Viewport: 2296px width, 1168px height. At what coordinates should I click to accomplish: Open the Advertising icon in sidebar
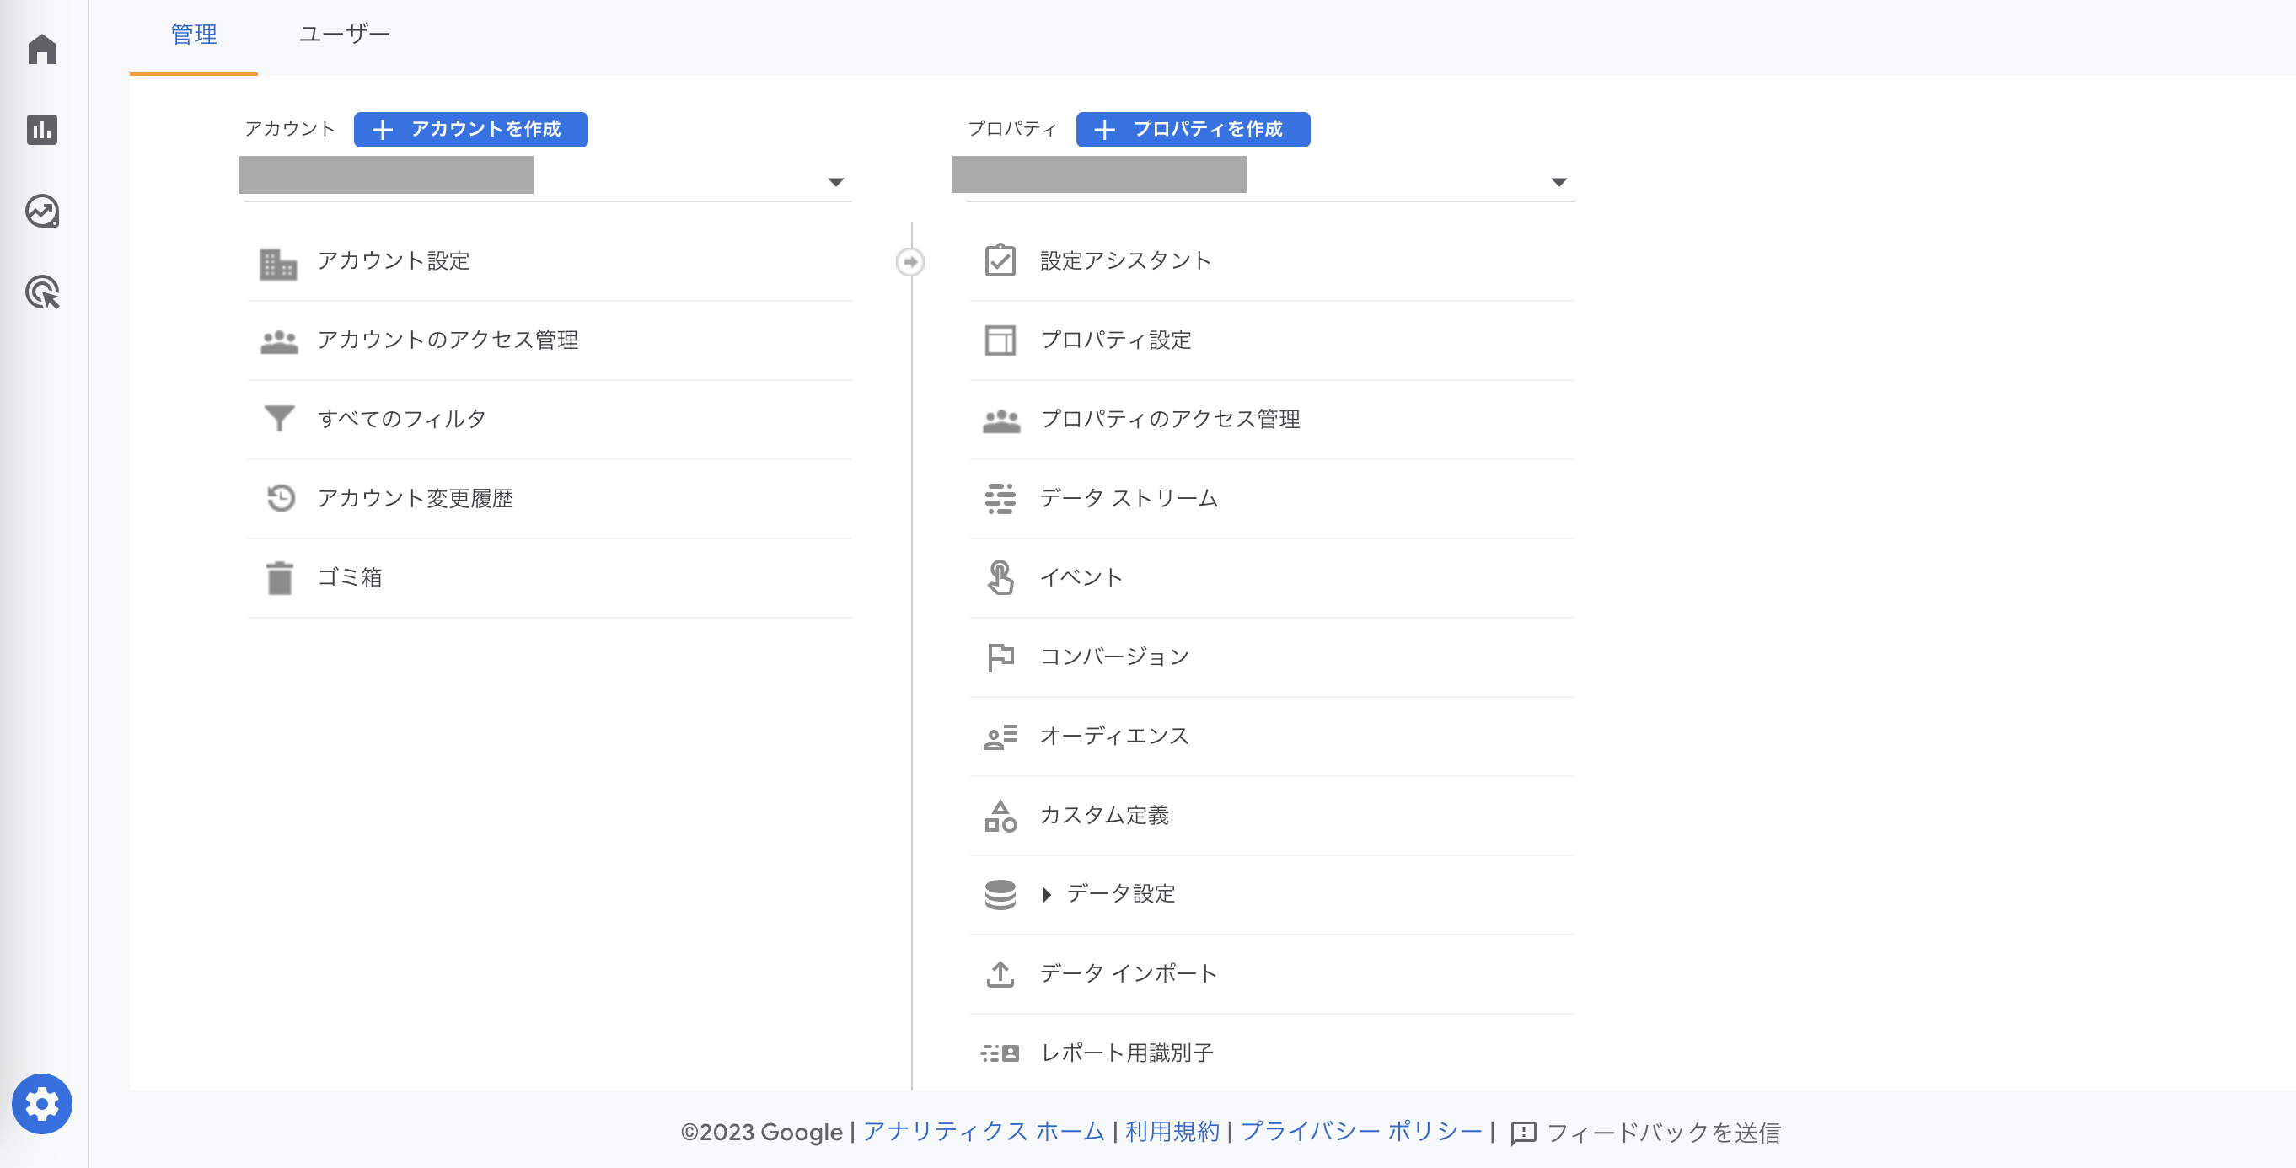tap(42, 292)
